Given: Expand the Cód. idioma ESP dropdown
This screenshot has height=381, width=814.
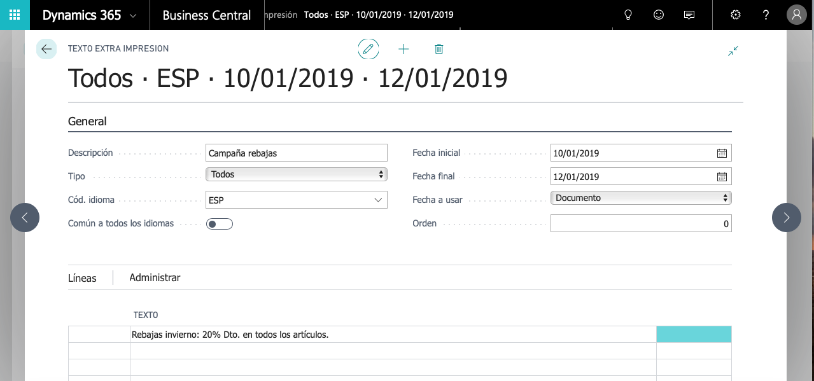Looking at the screenshot, I should click(x=377, y=200).
